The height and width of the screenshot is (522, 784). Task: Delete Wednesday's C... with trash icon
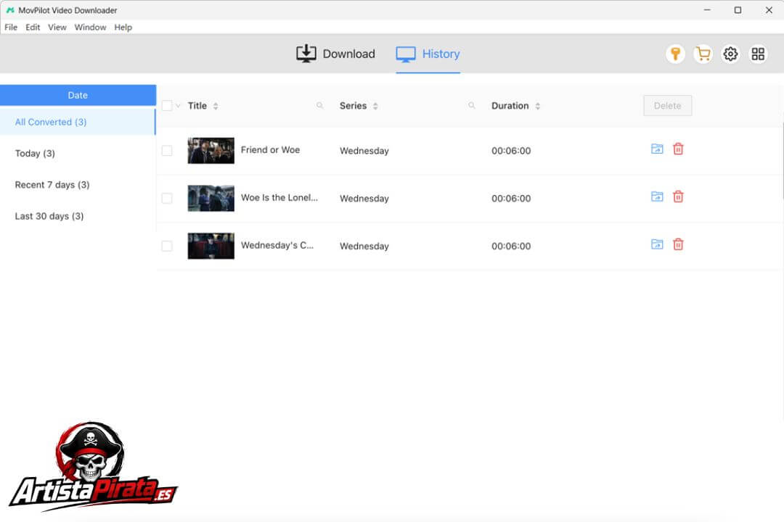(x=678, y=244)
